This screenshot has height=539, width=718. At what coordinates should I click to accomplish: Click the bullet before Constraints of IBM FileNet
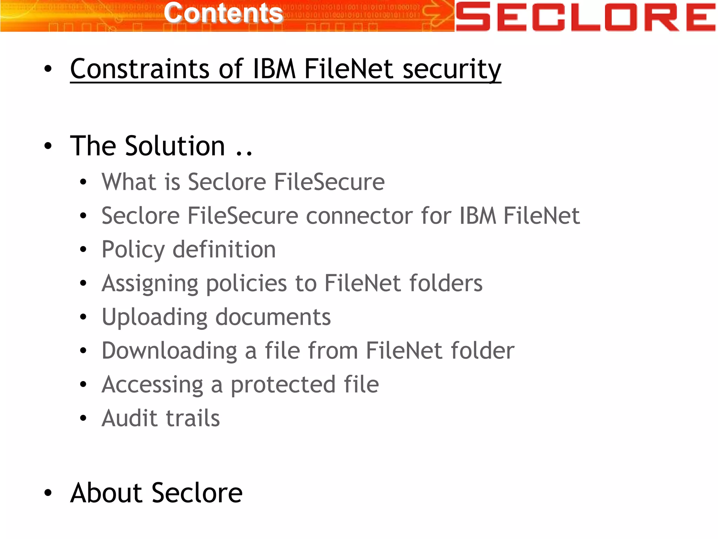tap(48, 69)
